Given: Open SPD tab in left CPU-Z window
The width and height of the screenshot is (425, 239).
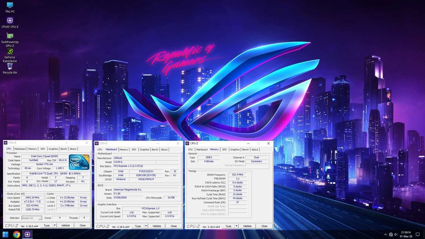Looking at the screenshot, I should (42, 149).
